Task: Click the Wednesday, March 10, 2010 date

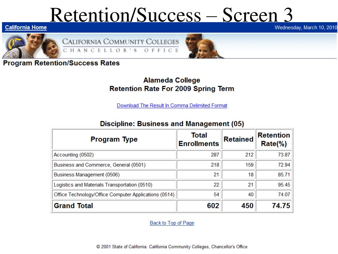Action: click(x=306, y=28)
